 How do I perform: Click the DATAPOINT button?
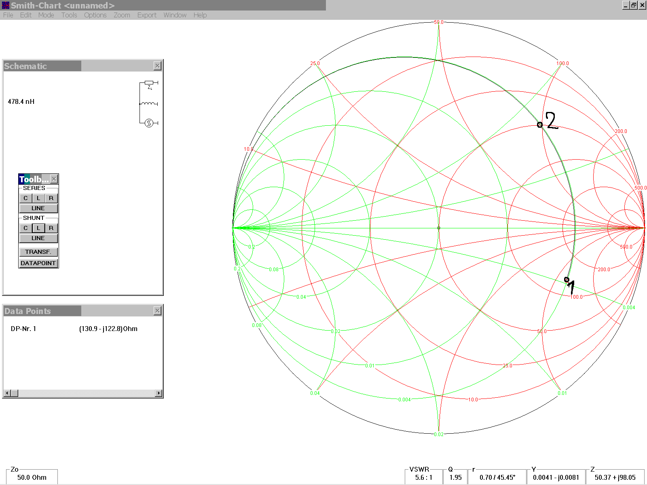[38, 263]
